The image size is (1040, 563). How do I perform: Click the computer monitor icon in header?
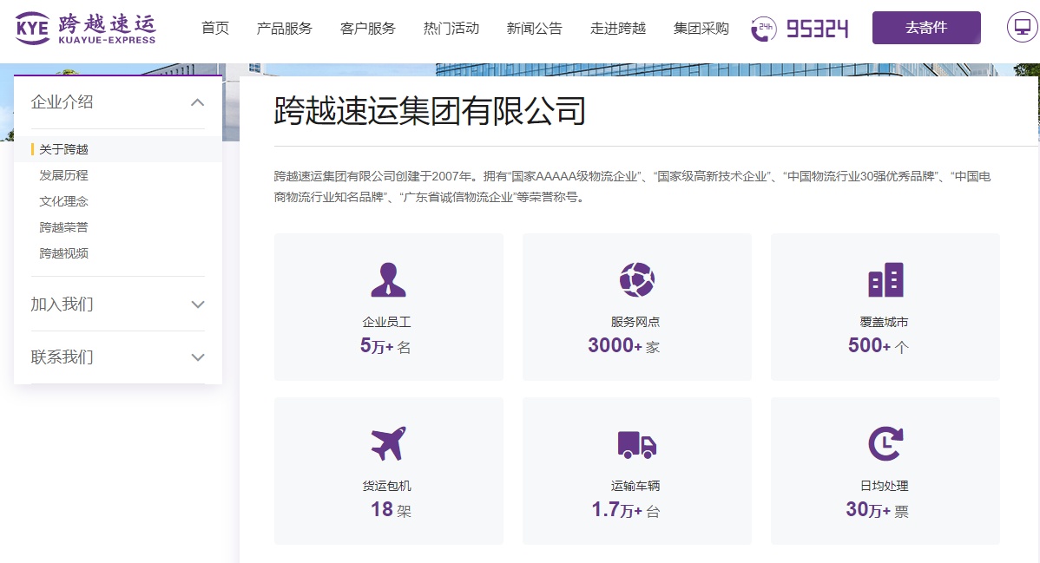pyautogui.click(x=1023, y=28)
